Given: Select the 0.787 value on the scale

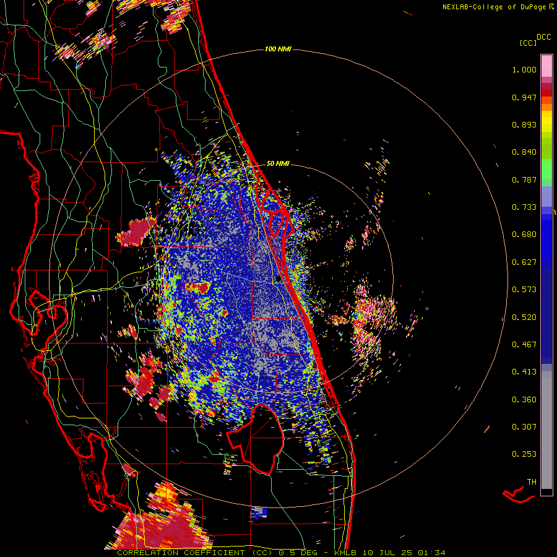Looking at the screenshot, I should click(x=524, y=179).
